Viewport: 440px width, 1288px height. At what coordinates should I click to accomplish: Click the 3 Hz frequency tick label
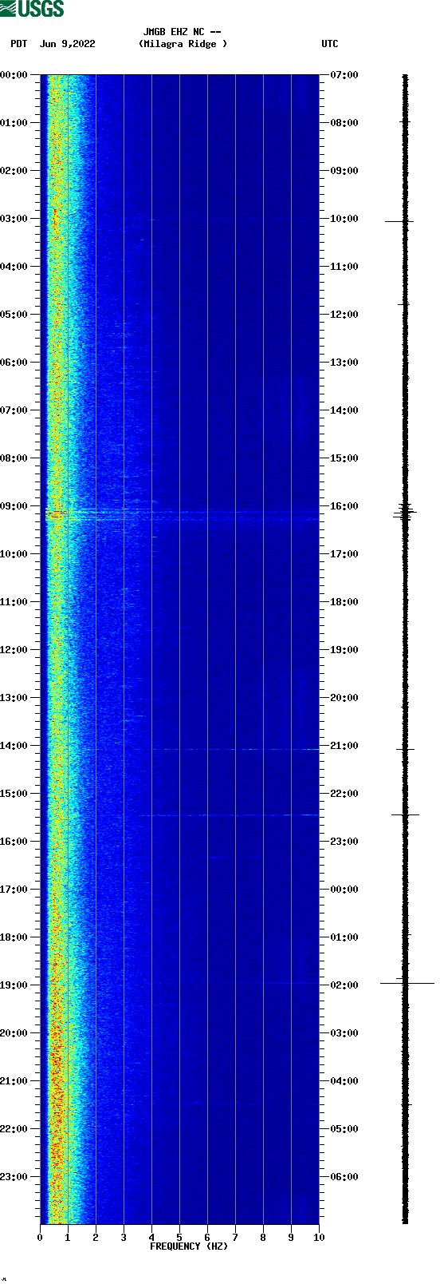tap(124, 1238)
